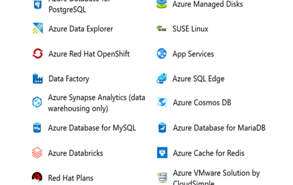This screenshot has width=293, height=185.
Task: Click the SUSE Linux logo icon
Action: click(x=161, y=29)
